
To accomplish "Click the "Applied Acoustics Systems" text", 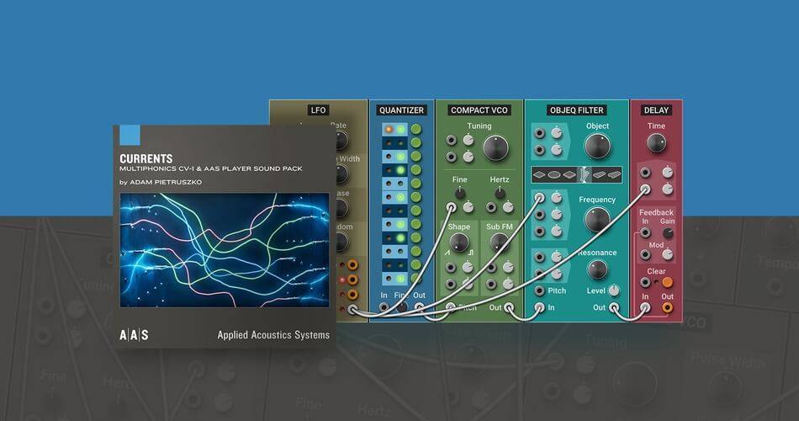I will (273, 335).
